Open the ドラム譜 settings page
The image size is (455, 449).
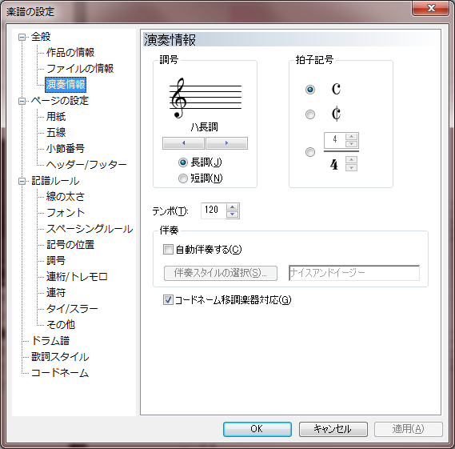coord(50,341)
